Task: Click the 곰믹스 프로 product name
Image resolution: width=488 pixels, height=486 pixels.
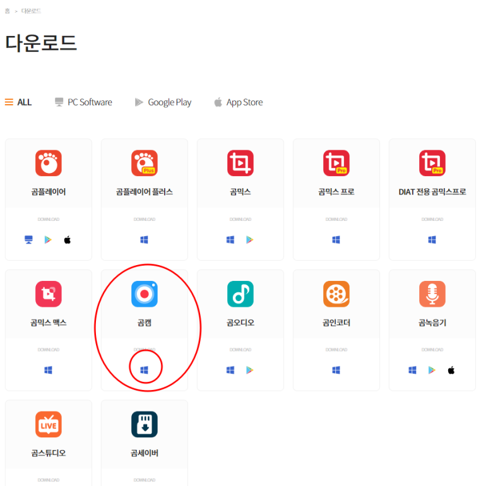Action: click(336, 192)
